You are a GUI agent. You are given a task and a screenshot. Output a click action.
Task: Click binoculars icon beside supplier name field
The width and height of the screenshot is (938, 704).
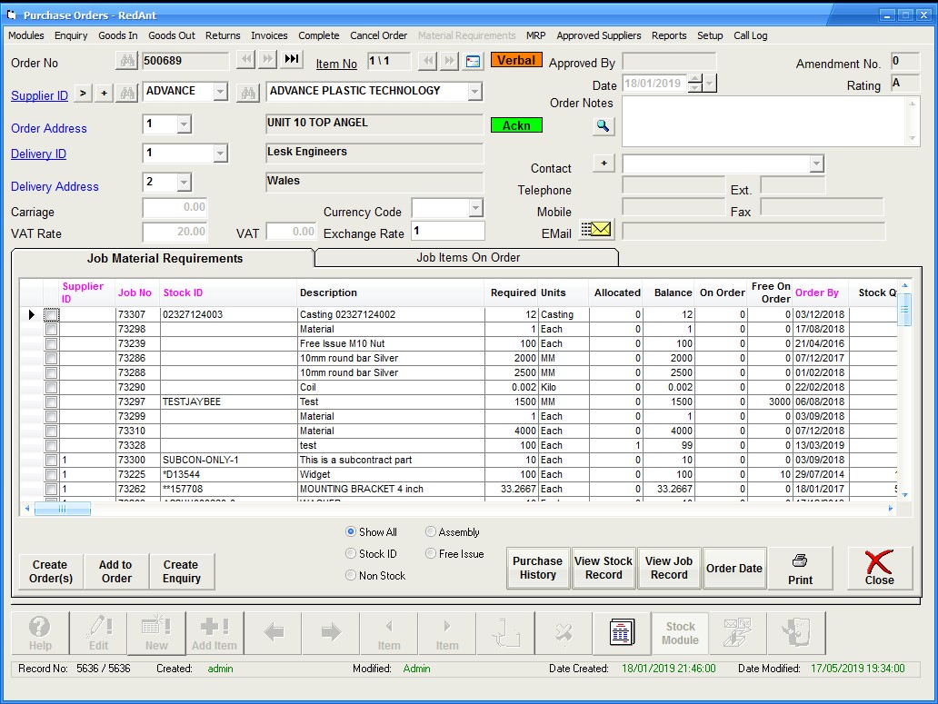click(246, 92)
